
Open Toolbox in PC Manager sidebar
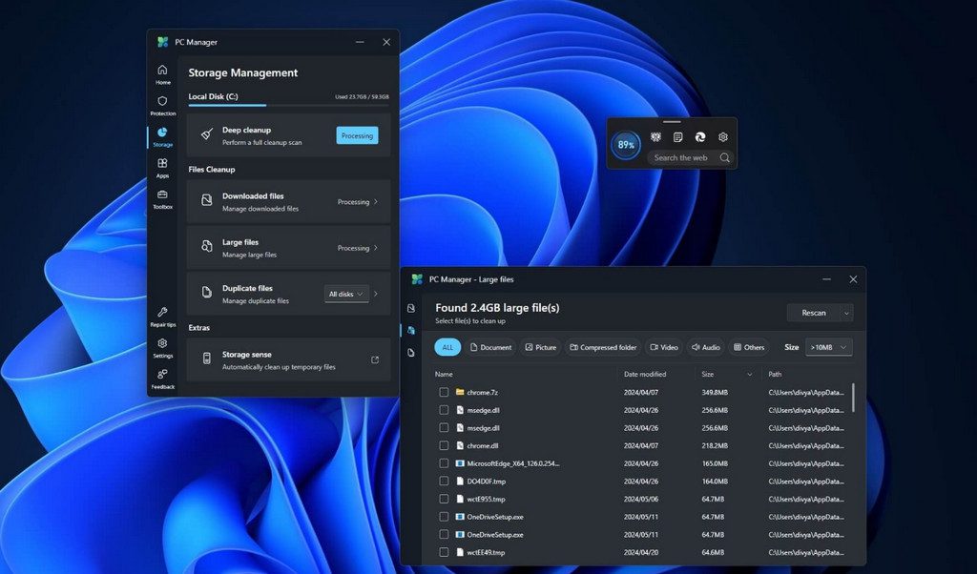click(x=162, y=198)
